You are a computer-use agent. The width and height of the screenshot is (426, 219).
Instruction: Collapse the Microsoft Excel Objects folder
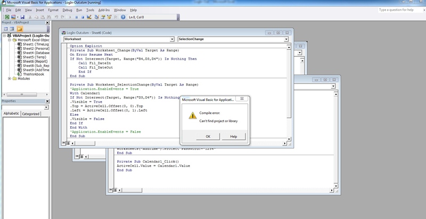click(x=10, y=39)
